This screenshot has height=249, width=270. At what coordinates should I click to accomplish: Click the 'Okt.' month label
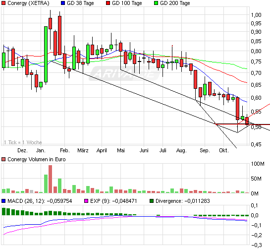point(224,150)
